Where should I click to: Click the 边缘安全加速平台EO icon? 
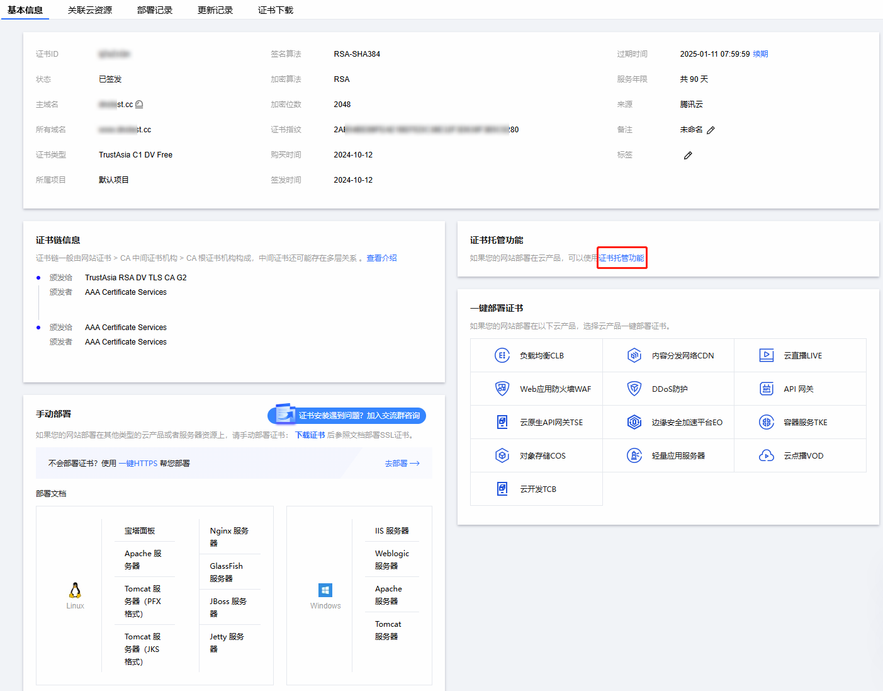tap(634, 422)
